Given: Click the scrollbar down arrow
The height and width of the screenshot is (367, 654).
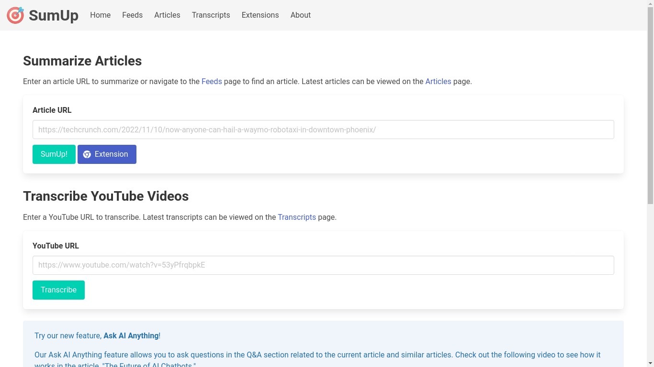Looking at the screenshot, I should 650,363.
